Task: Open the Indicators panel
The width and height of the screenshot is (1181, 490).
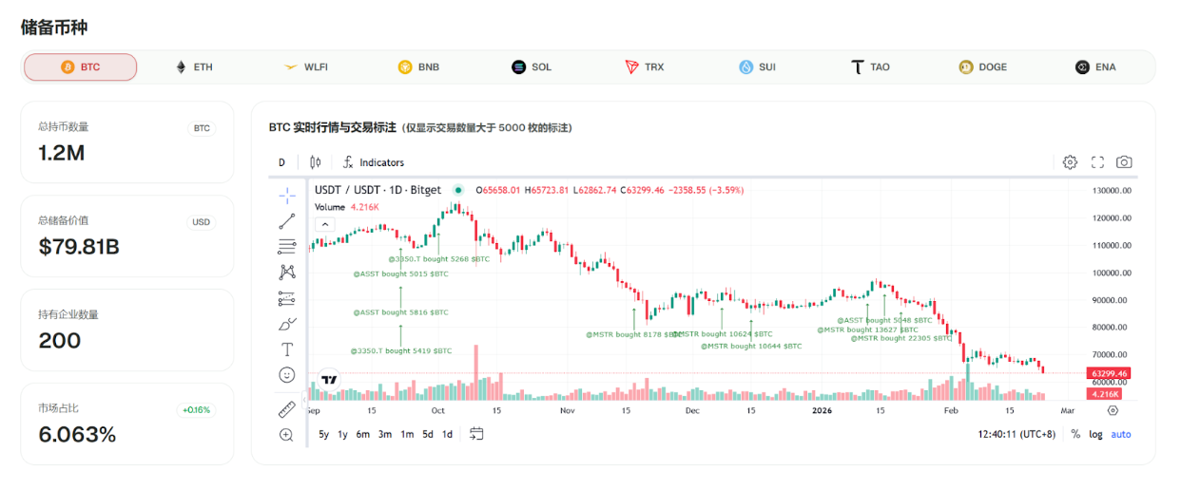Action: click(374, 162)
